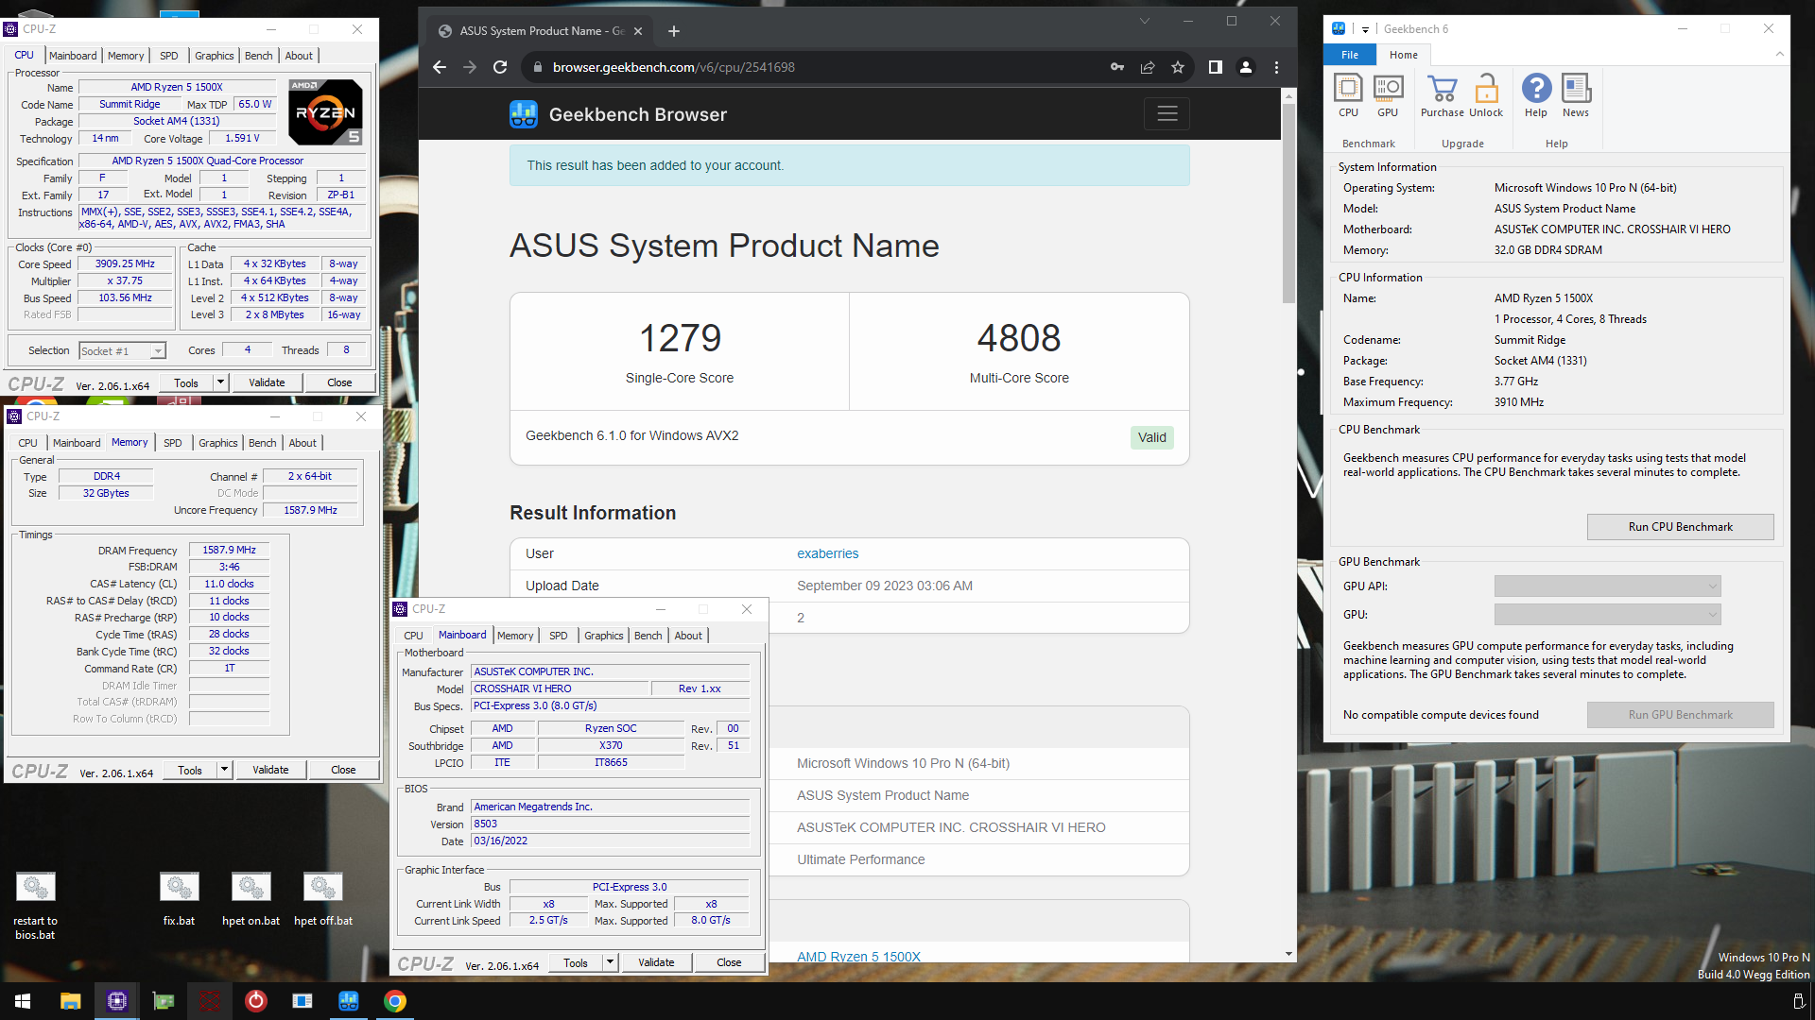Image resolution: width=1815 pixels, height=1020 pixels.
Task: Close the ASUS System Product Name tab
Action: coord(638,31)
